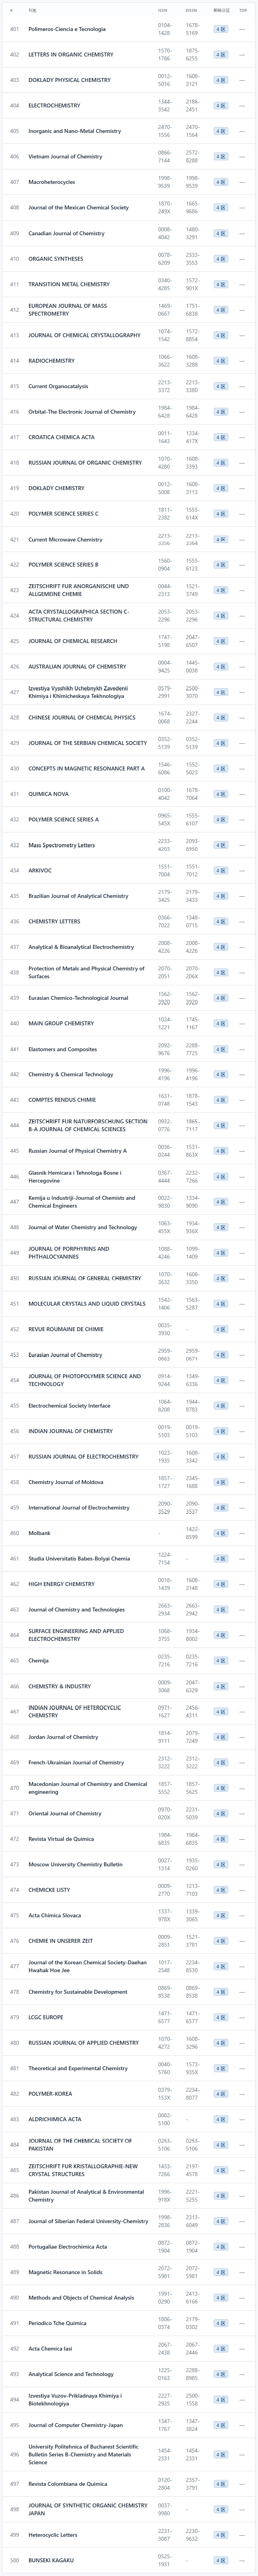Image resolution: width=258 pixels, height=2576 pixels.
Task: Click the 4区 badge for Chemija
Action: pos(220,1661)
